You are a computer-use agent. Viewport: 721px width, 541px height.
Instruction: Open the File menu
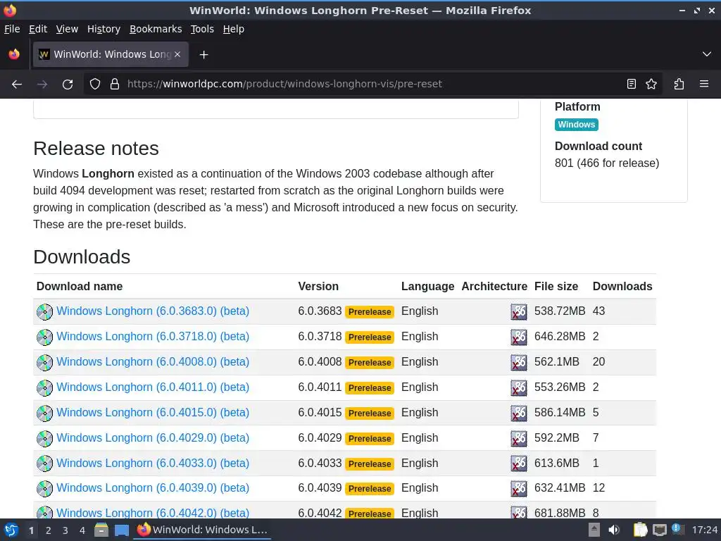[12, 29]
